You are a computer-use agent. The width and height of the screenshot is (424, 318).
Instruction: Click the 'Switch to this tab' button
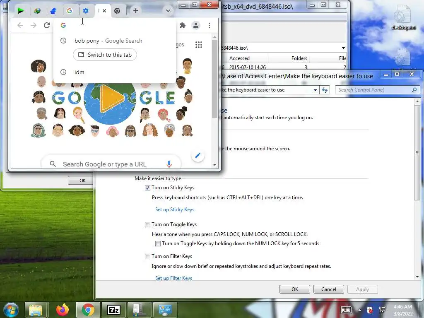tap(105, 55)
